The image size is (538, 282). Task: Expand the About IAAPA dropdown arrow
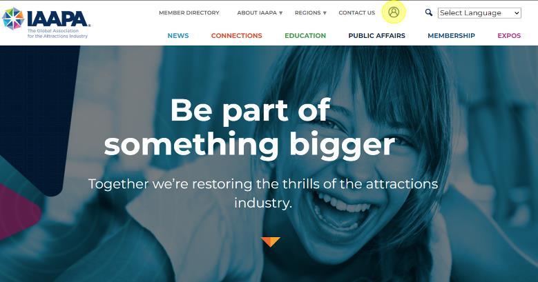click(x=280, y=13)
